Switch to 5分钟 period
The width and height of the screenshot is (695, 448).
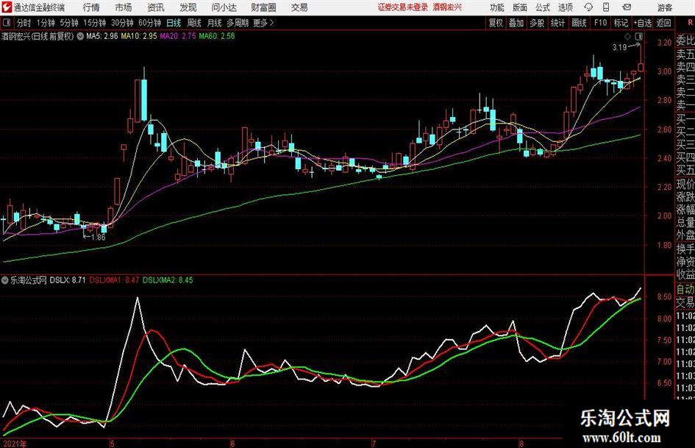click(68, 23)
